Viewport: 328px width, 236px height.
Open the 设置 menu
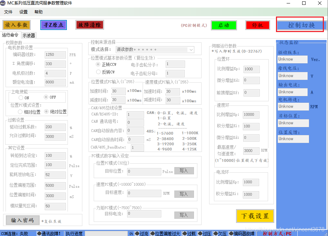click(x=23, y=12)
